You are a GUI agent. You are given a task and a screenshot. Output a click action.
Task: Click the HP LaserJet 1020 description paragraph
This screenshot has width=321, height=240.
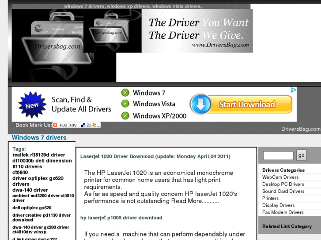pyautogui.click(x=161, y=187)
